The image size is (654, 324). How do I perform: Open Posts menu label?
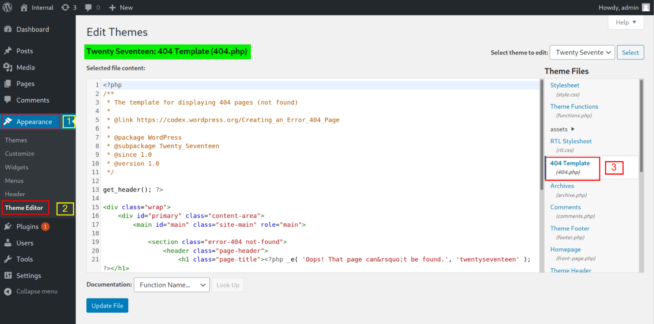[x=25, y=51]
